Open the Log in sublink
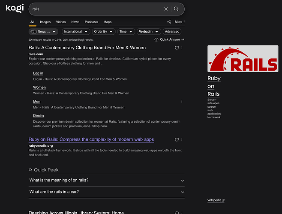This screenshot has width=282, height=214. coord(38,73)
